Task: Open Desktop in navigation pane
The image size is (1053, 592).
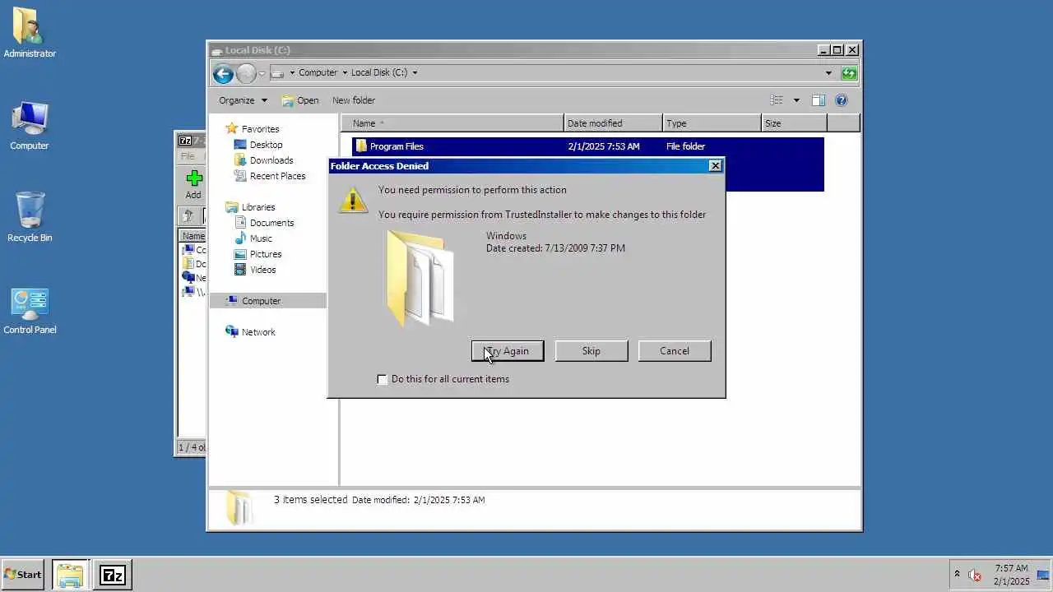Action: pos(266,145)
